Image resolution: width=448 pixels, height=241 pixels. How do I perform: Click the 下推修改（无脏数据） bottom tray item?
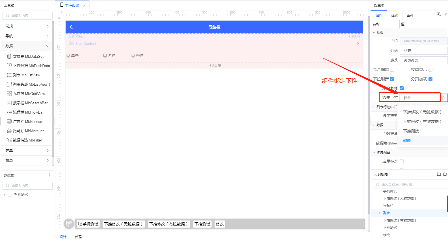click(124, 224)
